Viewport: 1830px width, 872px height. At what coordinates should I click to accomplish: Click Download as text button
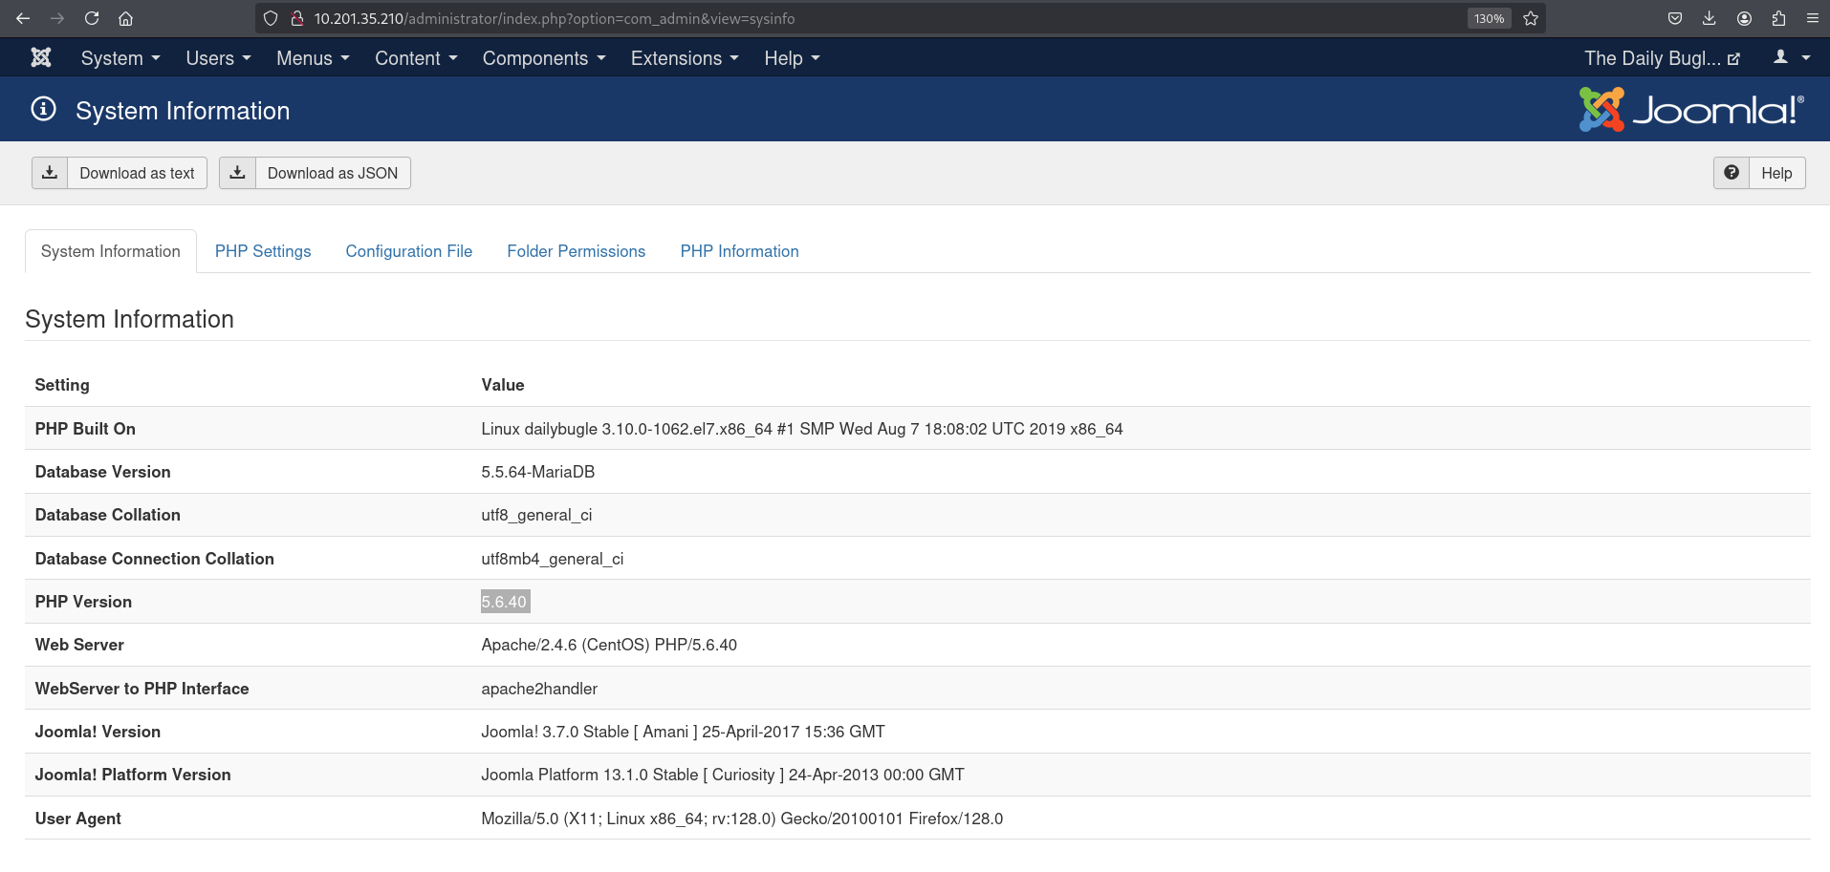tap(120, 173)
